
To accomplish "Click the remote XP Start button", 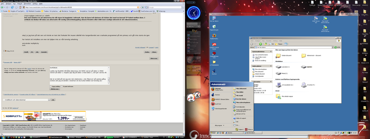I will pyautogui.click(x=213, y=133).
